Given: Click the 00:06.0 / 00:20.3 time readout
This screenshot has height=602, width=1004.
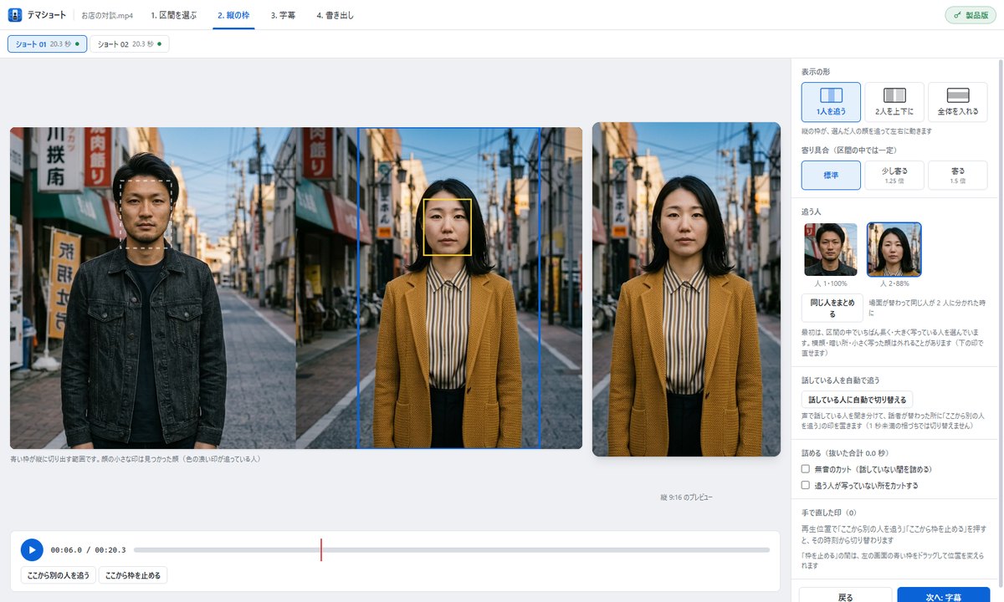Looking at the screenshot, I should [88, 549].
